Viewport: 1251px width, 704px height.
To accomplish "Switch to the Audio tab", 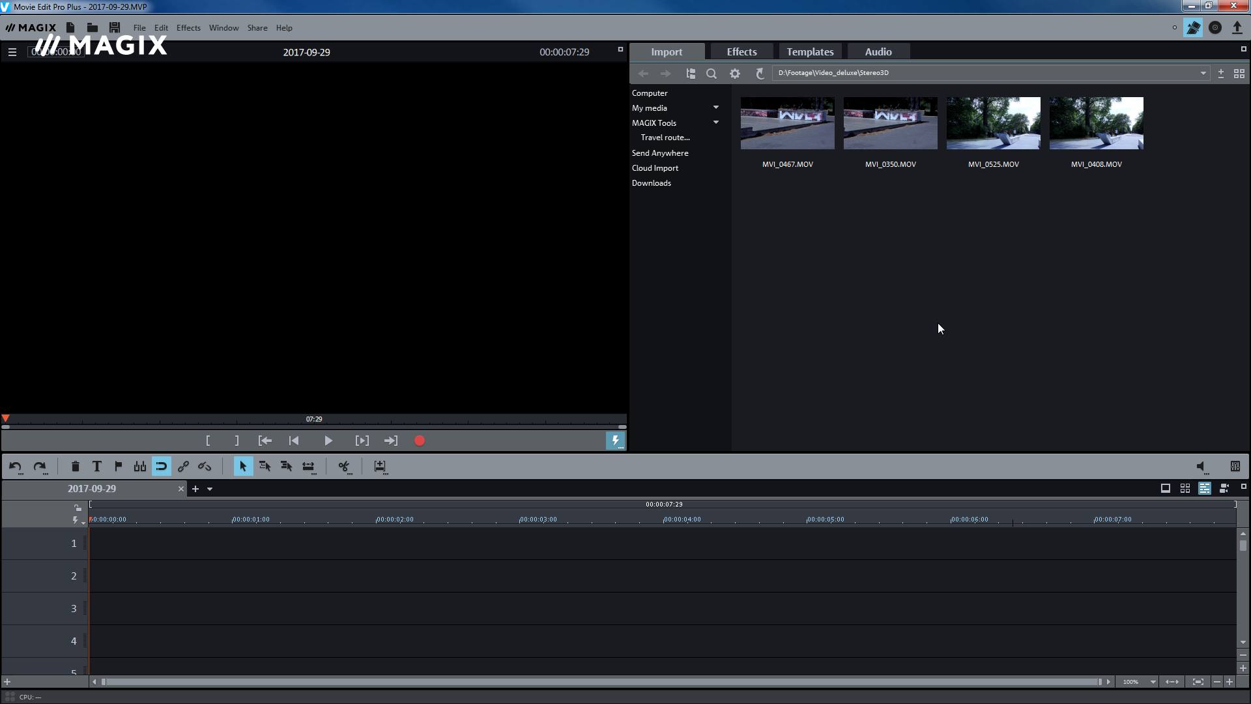I will (877, 51).
